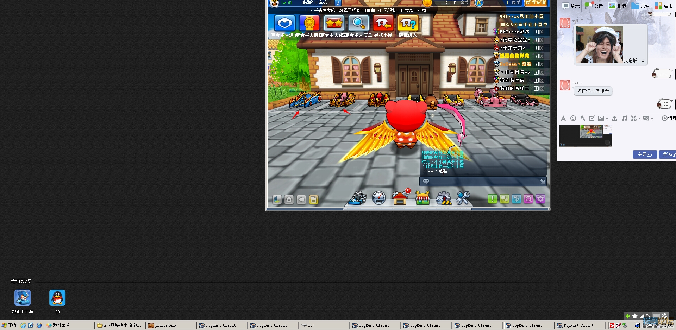Open the view host's items icon

284,24
